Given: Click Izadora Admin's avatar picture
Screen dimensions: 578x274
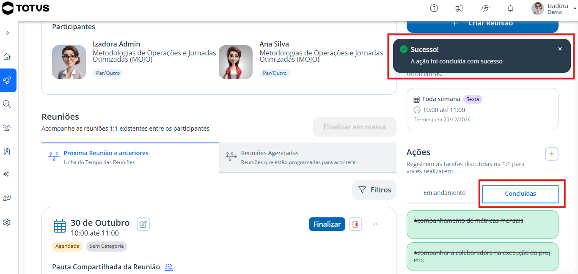Looking at the screenshot, I should point(69,62).
